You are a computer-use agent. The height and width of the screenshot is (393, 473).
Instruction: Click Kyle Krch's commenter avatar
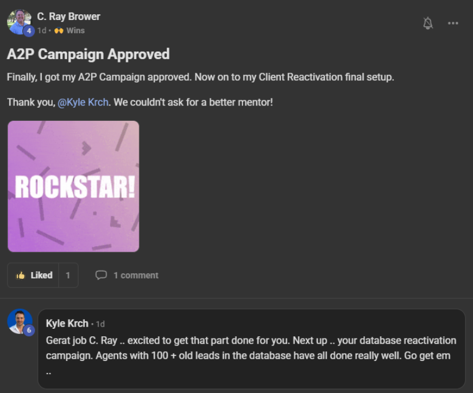pyautogui.click(x=20, y=321)
